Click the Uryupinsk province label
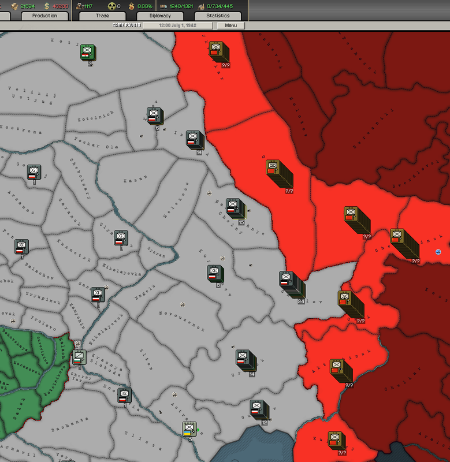 tap(43, 298)
